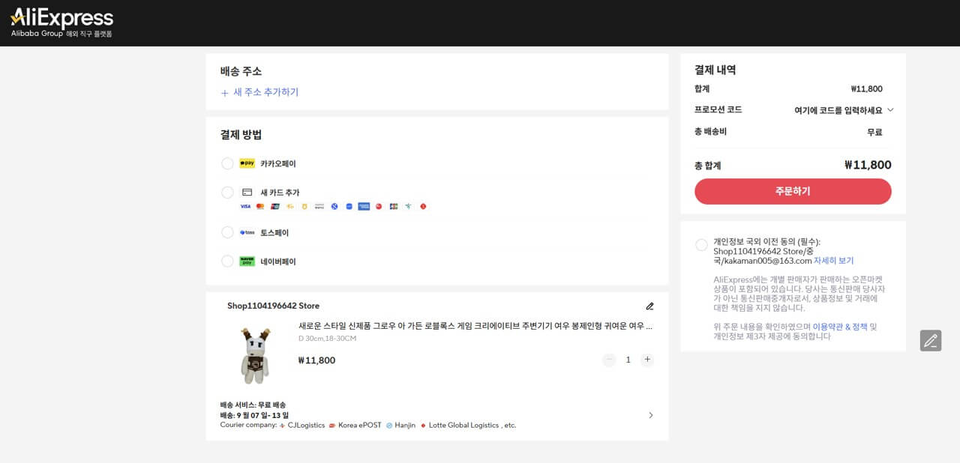The width and height of the screenshot is (960, 463).
Task: Click the 합계 subtotal amount ₩11,800
Action: click(x=866, y=88)
